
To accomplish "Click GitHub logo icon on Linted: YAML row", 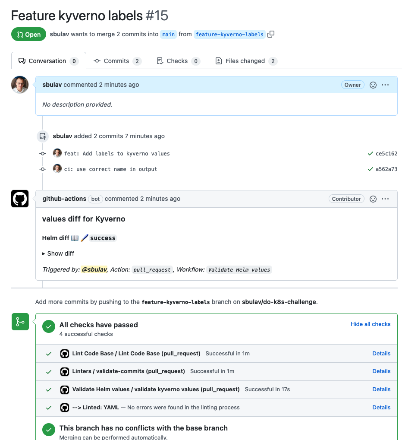I will (x=65, y=408).
